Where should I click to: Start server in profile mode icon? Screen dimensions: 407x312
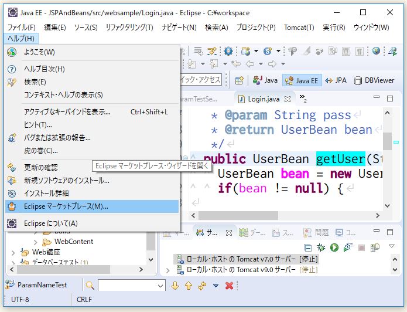tap(348, 247)
